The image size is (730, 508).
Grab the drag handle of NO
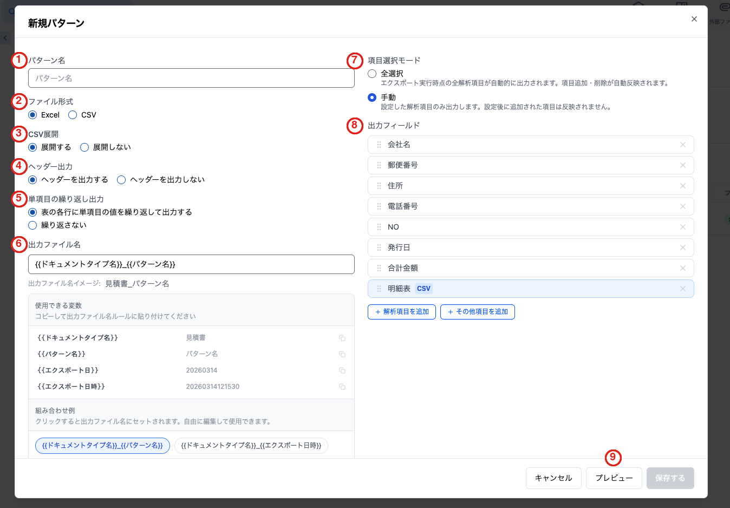tap(379, 227)
